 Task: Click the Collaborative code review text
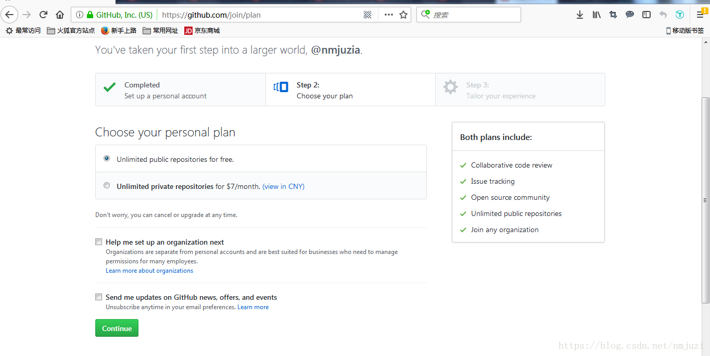tap(512, 165)
